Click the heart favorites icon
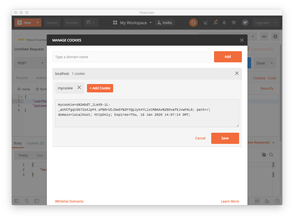Viewport: 294px width, 219px height. coord(234,23)
